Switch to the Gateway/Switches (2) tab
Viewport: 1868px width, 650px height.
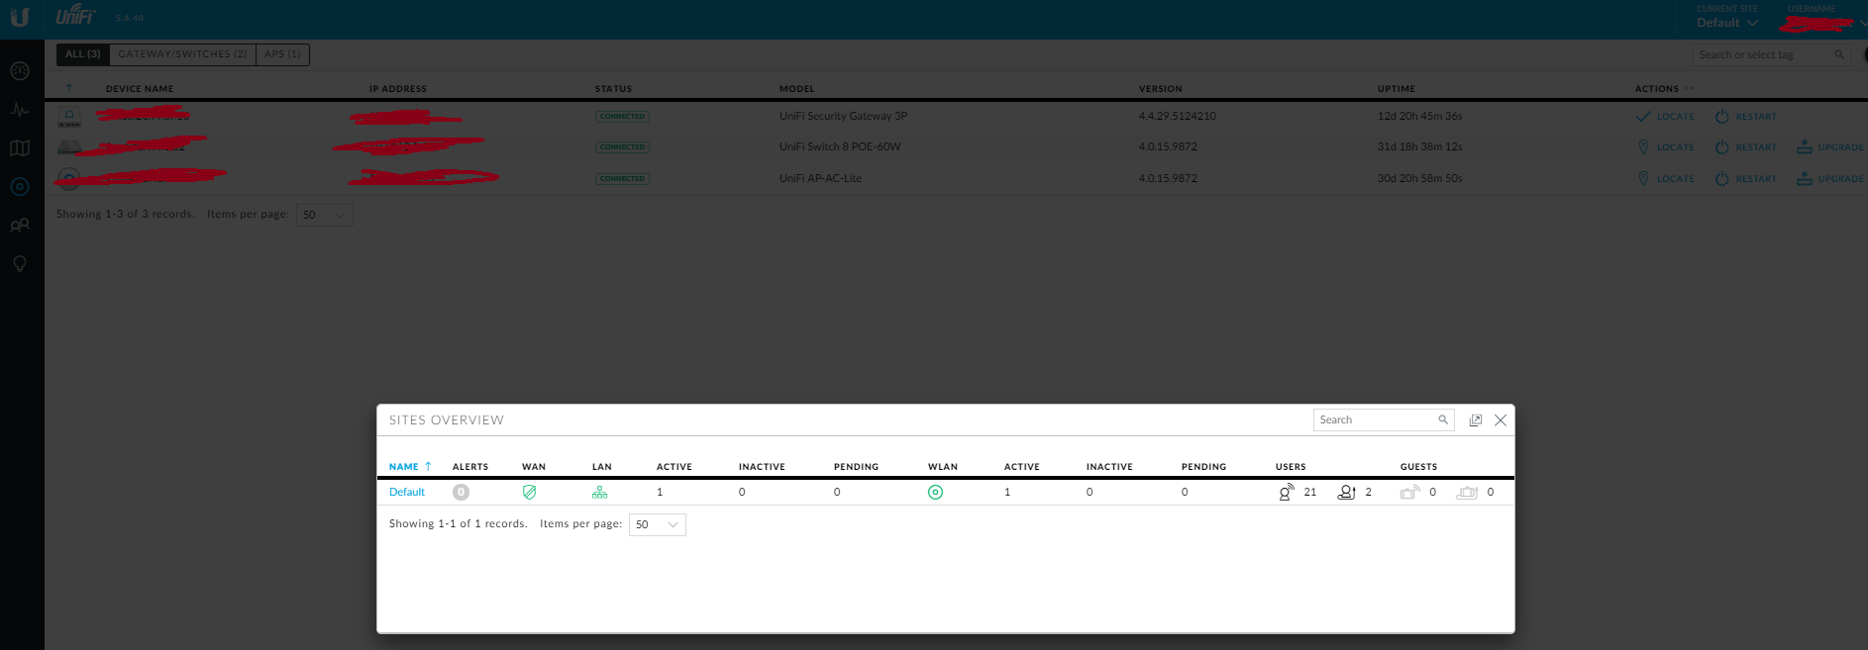(x=183, y=54)
